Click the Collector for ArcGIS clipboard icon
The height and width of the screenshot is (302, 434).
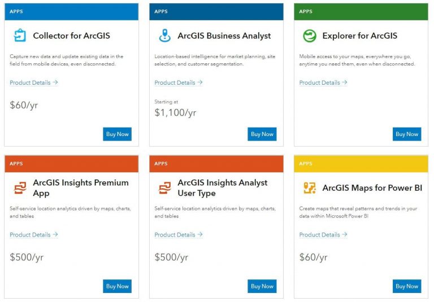coord(20,36)
